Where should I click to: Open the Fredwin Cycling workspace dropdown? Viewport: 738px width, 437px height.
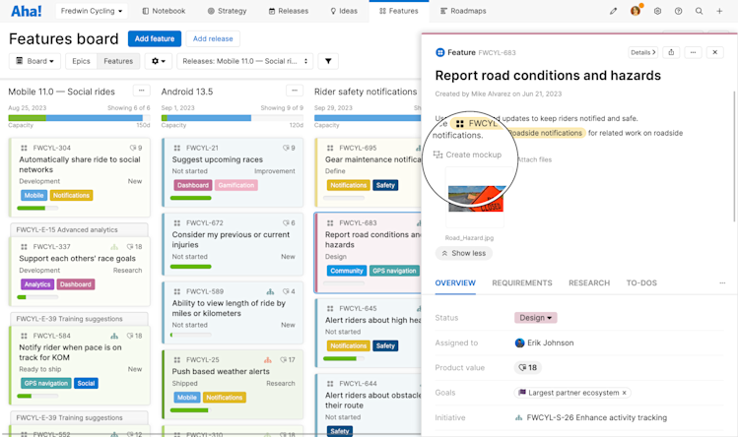(x=92, y=11)
